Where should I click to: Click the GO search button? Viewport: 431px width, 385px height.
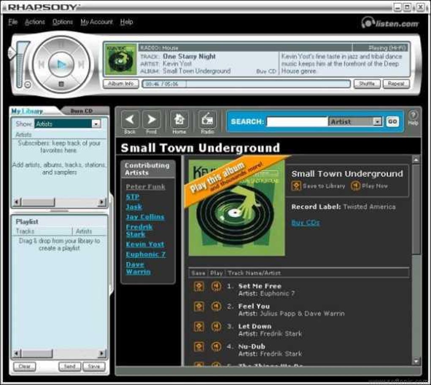[392, 122]
